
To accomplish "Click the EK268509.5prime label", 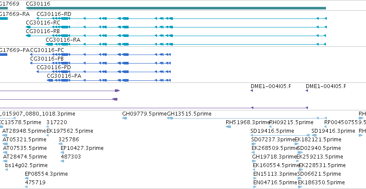I will [x=275, y=148].
